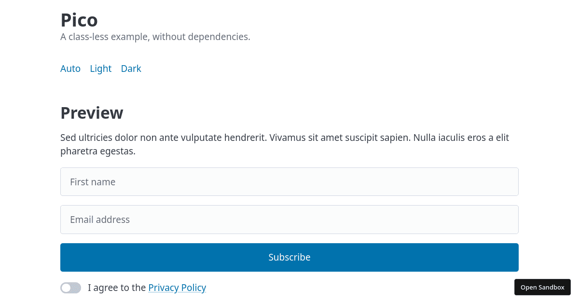This screenshot has width=579, height=304.
Task: Switch the theme to Light mode
Action: [100, 69]
